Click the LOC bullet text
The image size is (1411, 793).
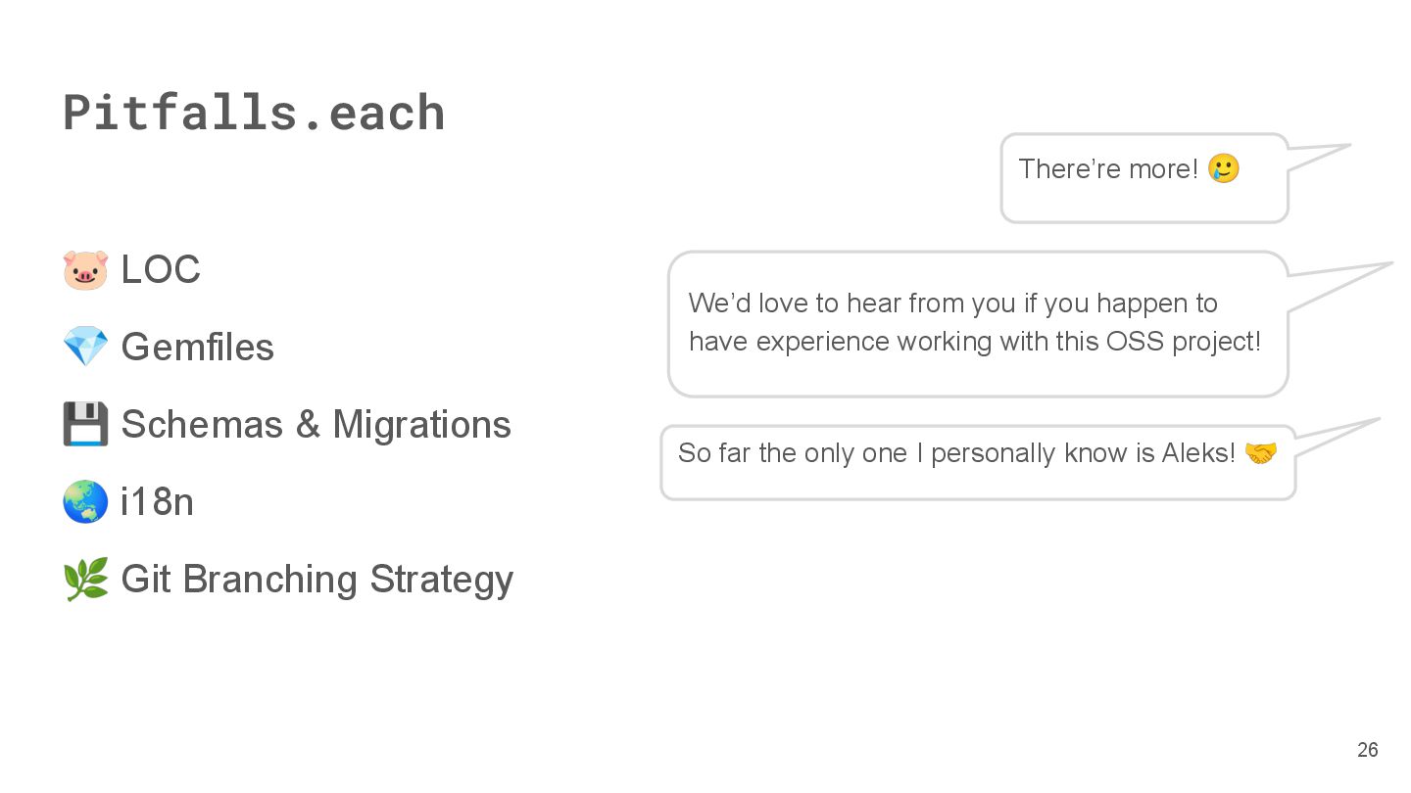[161, 269]
